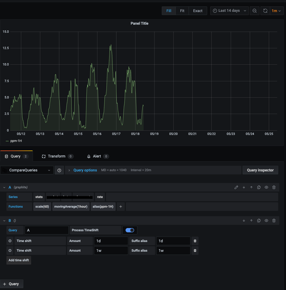
Task: Switch to the Transform tab
Action: tap(56, 156)
